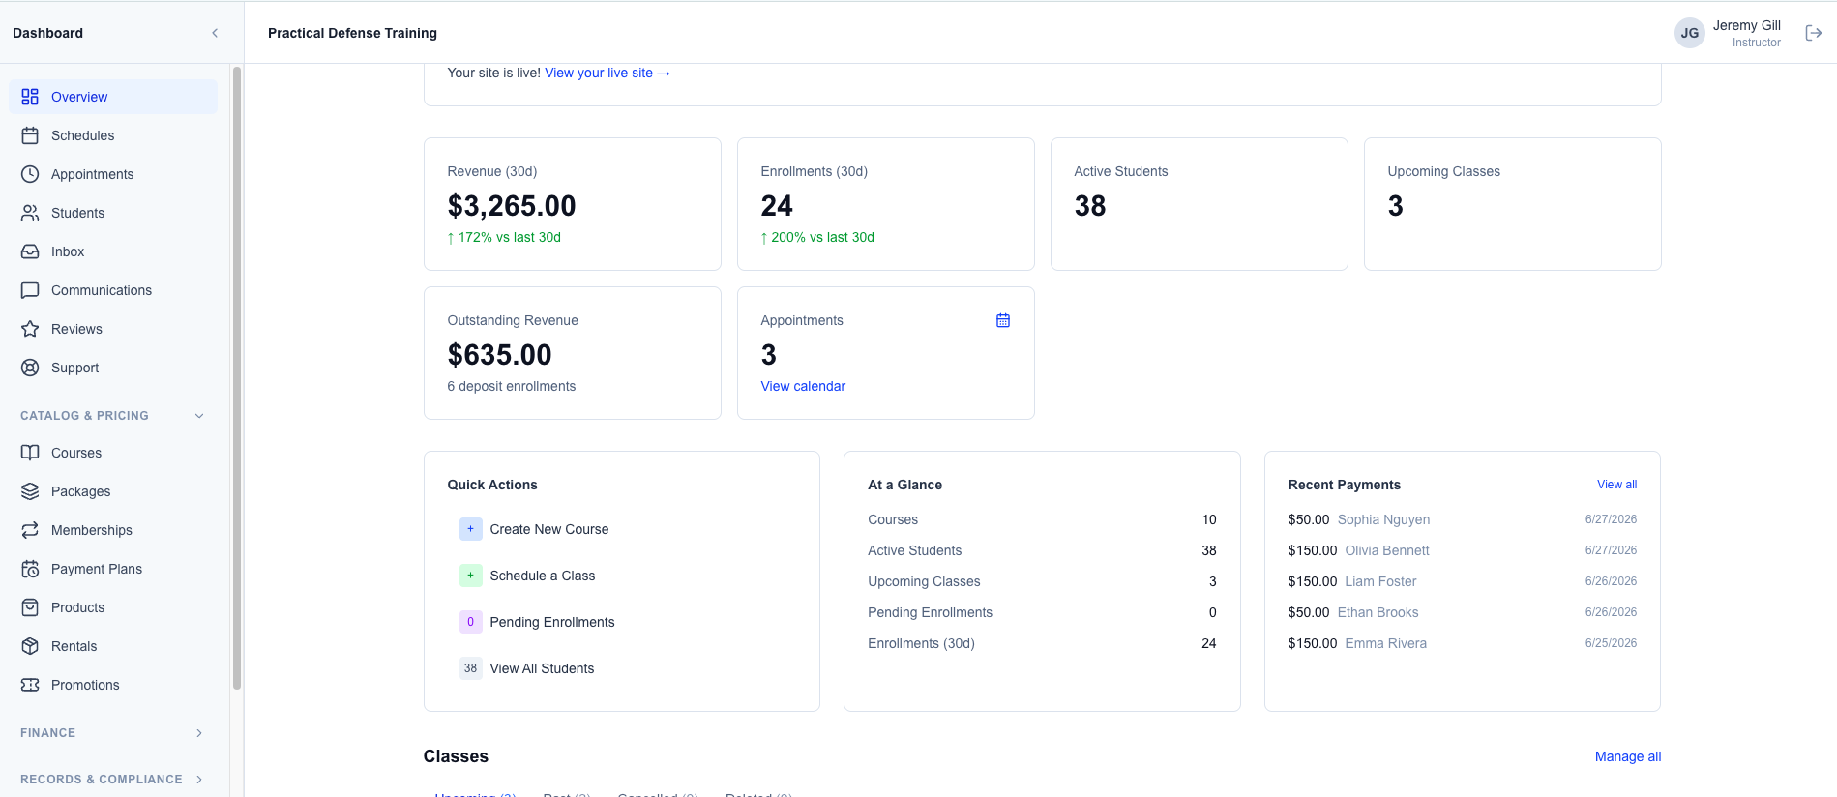
Task: Click Emma Rivera payment entry
Action: point(1463,643)
